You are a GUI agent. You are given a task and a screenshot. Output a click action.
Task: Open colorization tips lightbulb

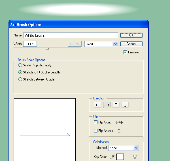[x=135, y=157]
